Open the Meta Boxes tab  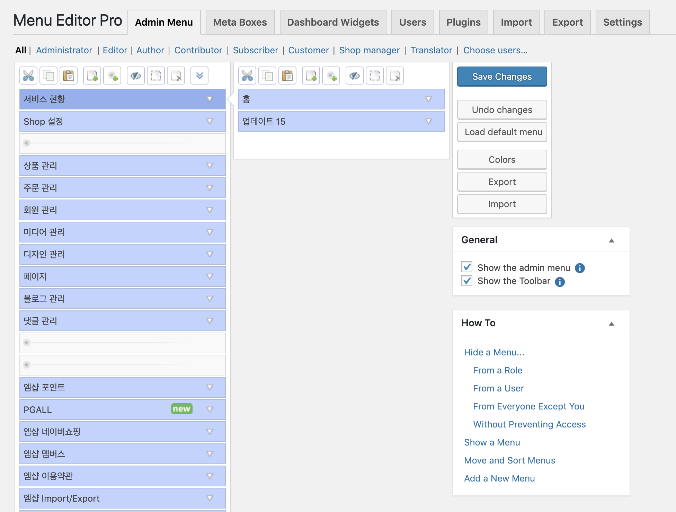[x=240, y=22]
